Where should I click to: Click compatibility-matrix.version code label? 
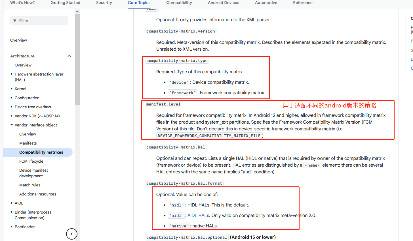[x=180, y=31]
